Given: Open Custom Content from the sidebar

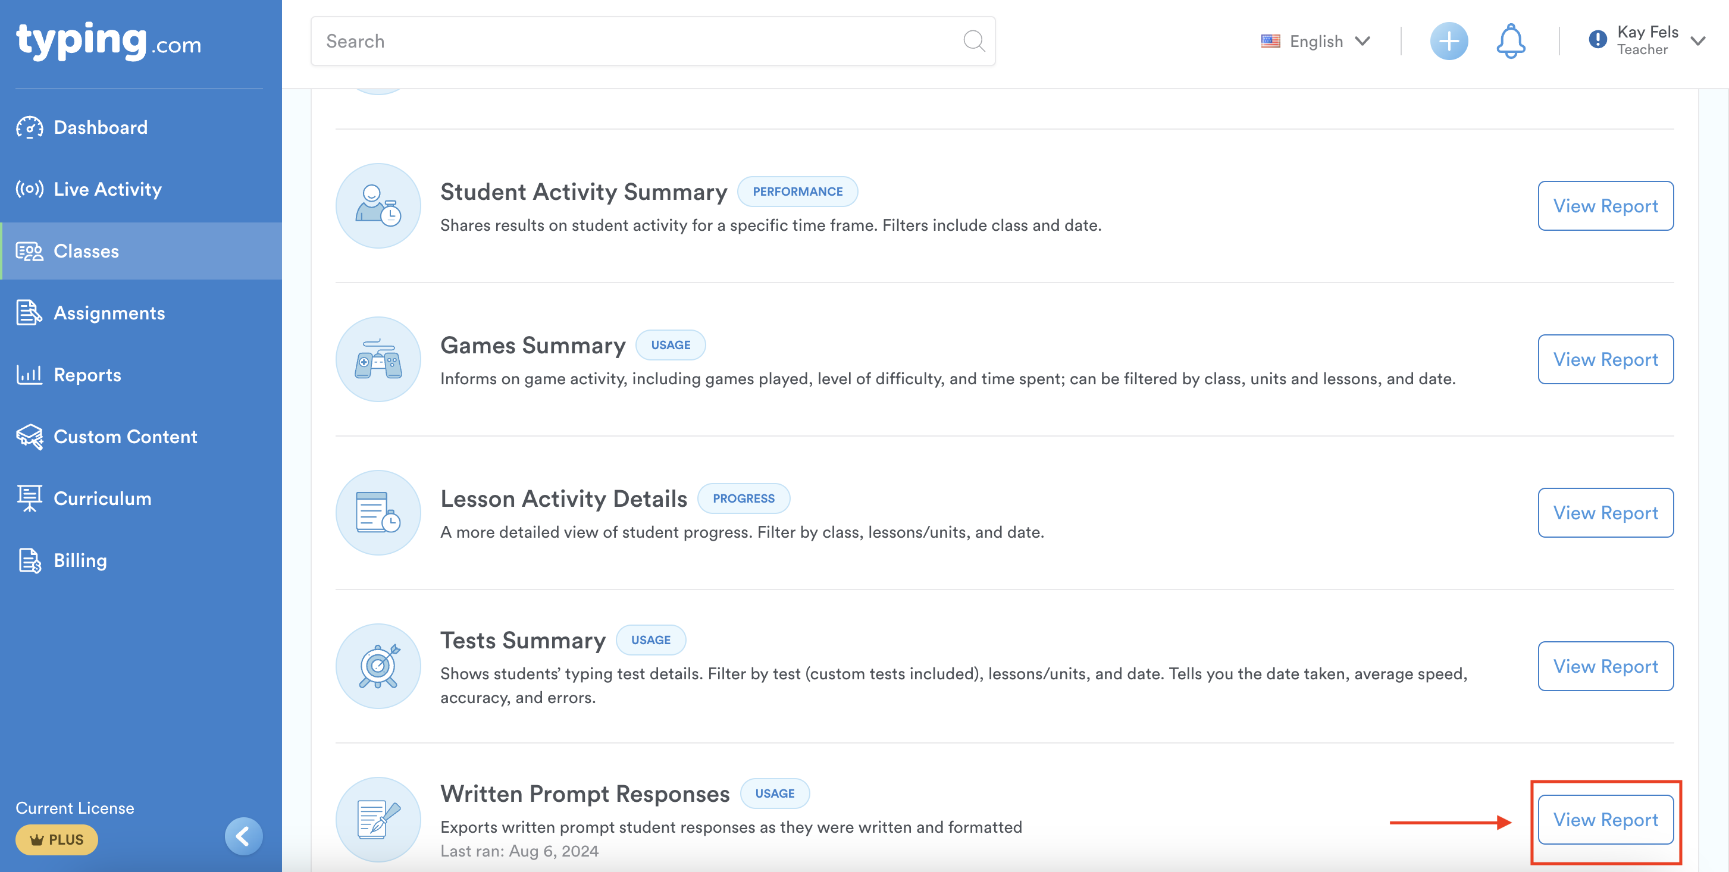Looking at the screenshot, I should (x=125, y=437).
